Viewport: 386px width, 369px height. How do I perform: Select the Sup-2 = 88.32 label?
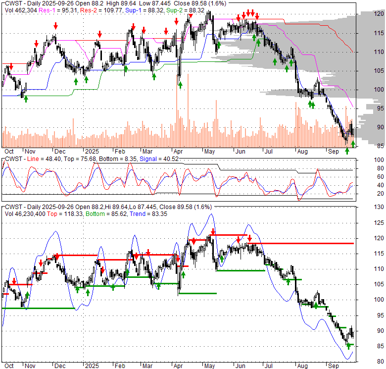point(186,10)
